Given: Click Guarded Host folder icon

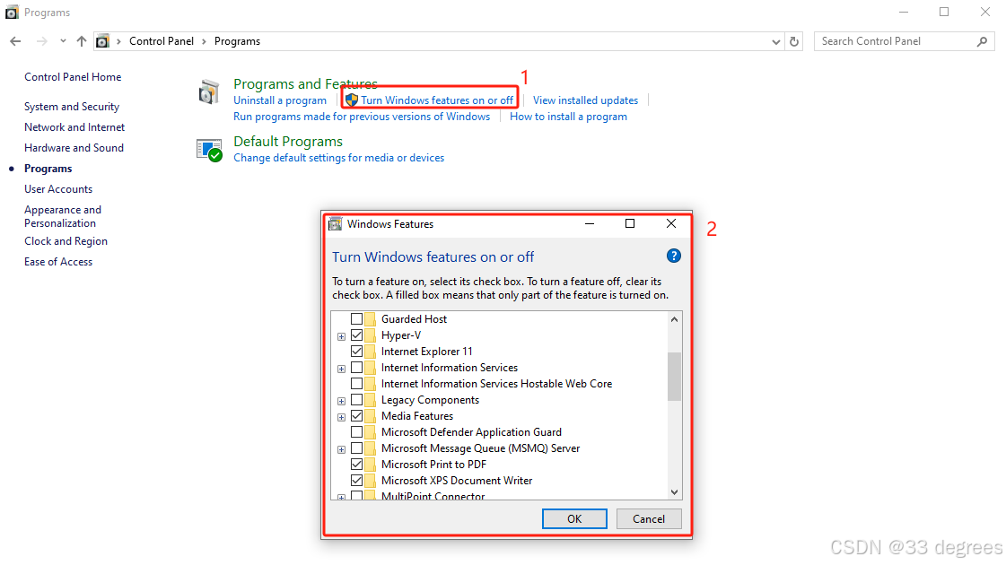Looking at the screenshot, I should point(371,318).
